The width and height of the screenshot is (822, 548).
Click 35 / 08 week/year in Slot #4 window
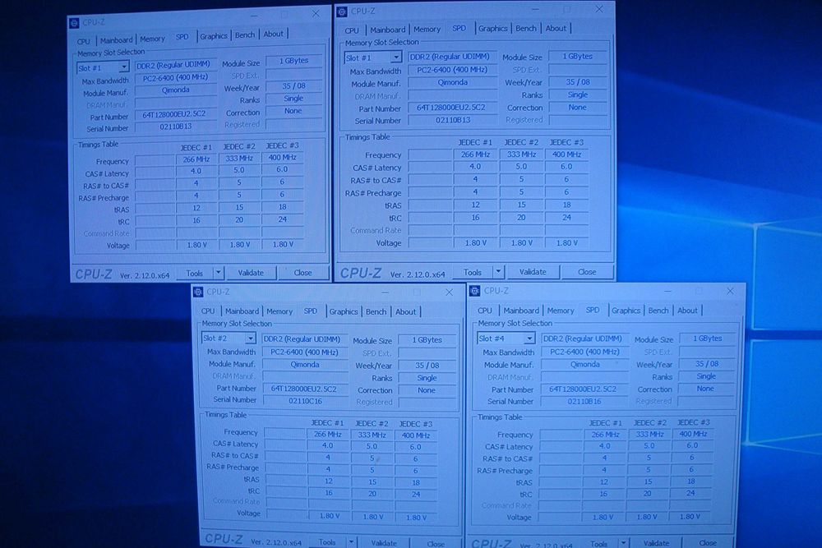(707, 364)
